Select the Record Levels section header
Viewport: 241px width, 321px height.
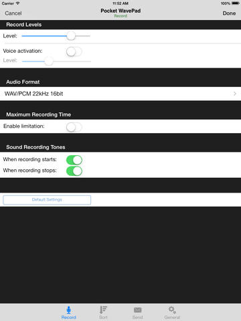pyautogui.click(x=24, y=25)
